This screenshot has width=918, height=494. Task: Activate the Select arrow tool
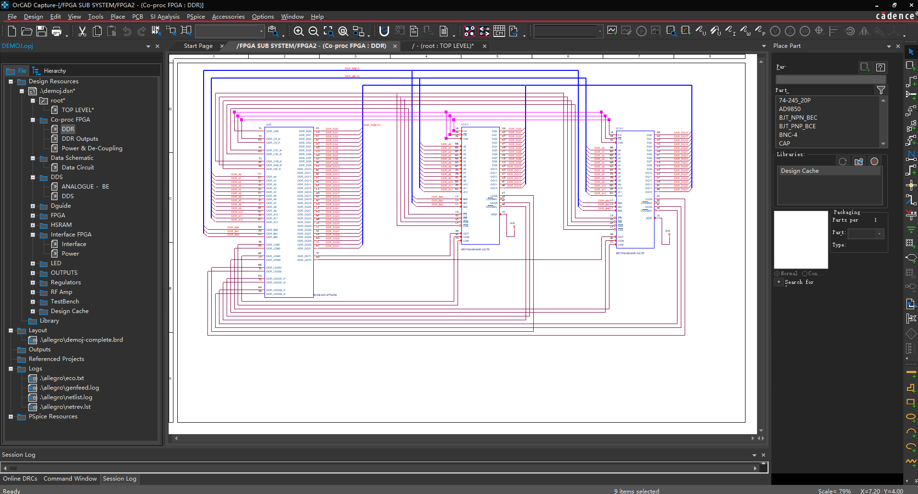[911, 52]
